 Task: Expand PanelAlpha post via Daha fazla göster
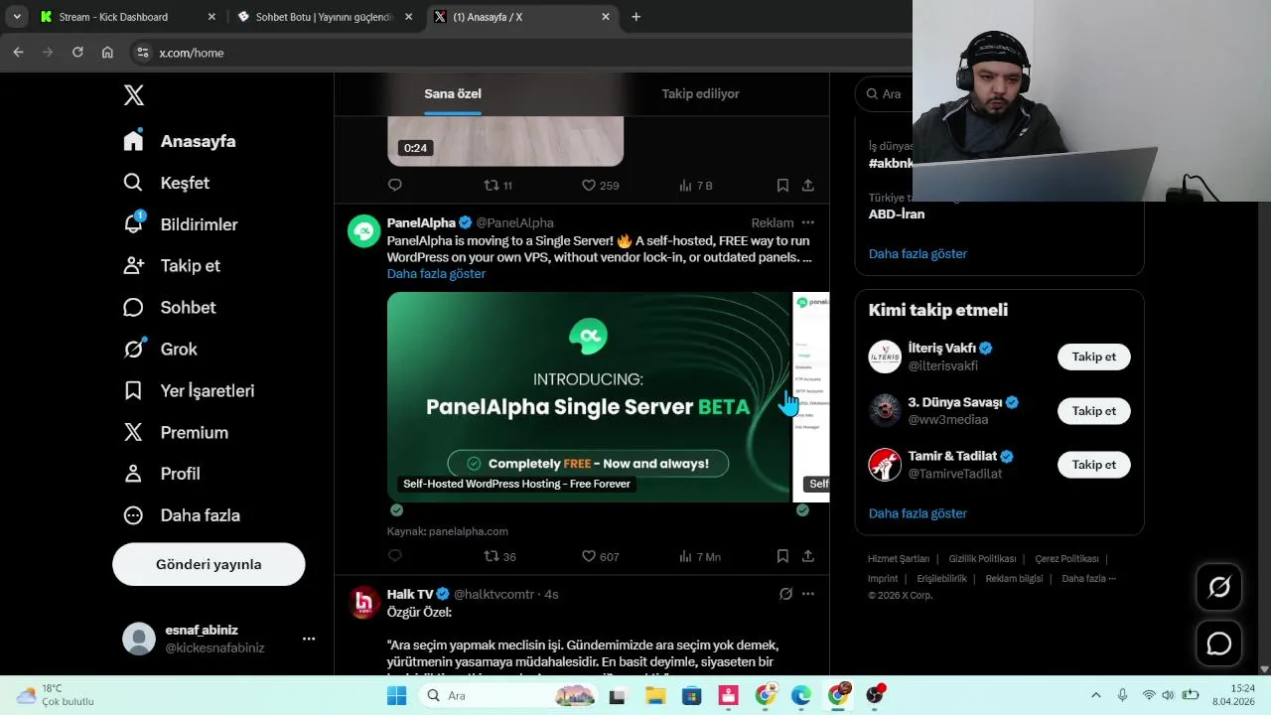pyautogui.click(x=436, y=273)
